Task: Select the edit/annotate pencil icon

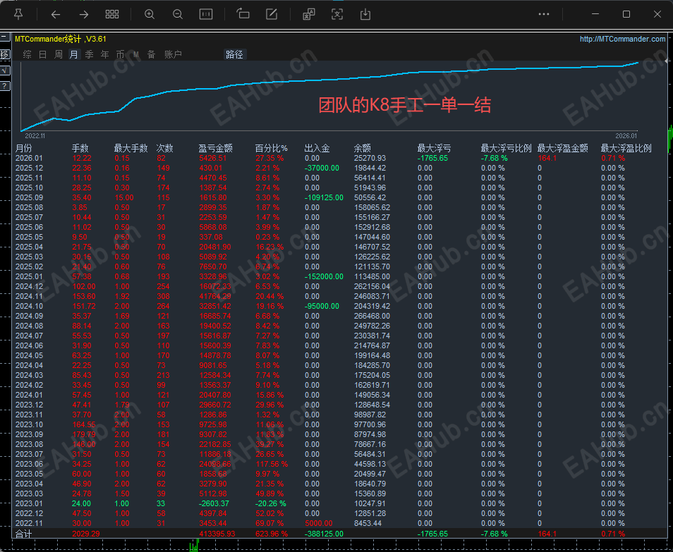Action: [x=271, y=14]
